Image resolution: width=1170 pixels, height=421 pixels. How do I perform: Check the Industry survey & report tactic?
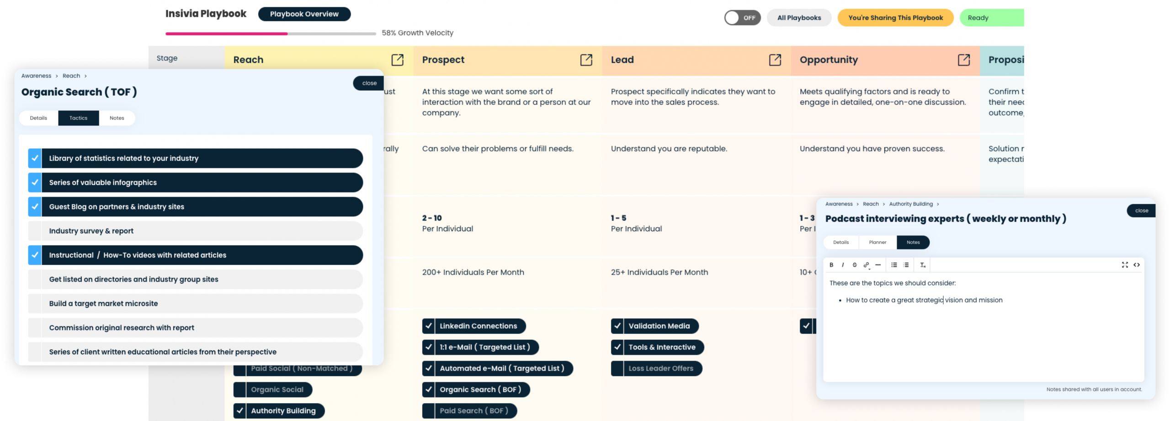click(x=35, y=231)
